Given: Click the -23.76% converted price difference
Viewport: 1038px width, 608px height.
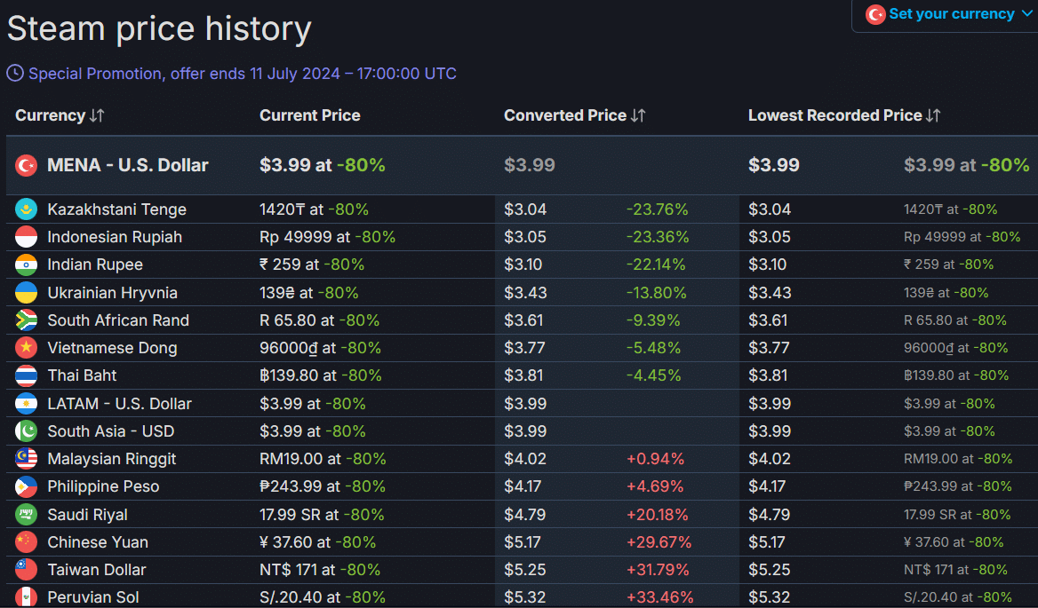Looking at the screenshot, I should (658, 209).
